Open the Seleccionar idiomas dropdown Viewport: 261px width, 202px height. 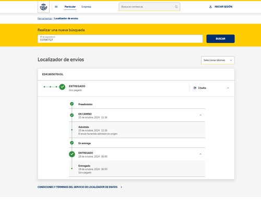click(218, 60)
